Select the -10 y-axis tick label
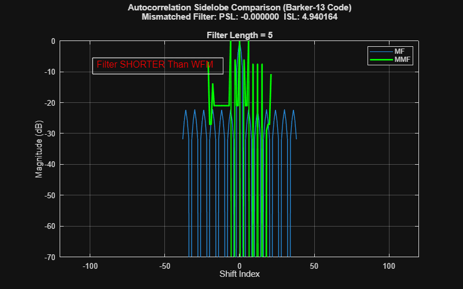Image resolution: width=463 pixels, height=289 pixels. pyautogui.click(x=50, y=72)
